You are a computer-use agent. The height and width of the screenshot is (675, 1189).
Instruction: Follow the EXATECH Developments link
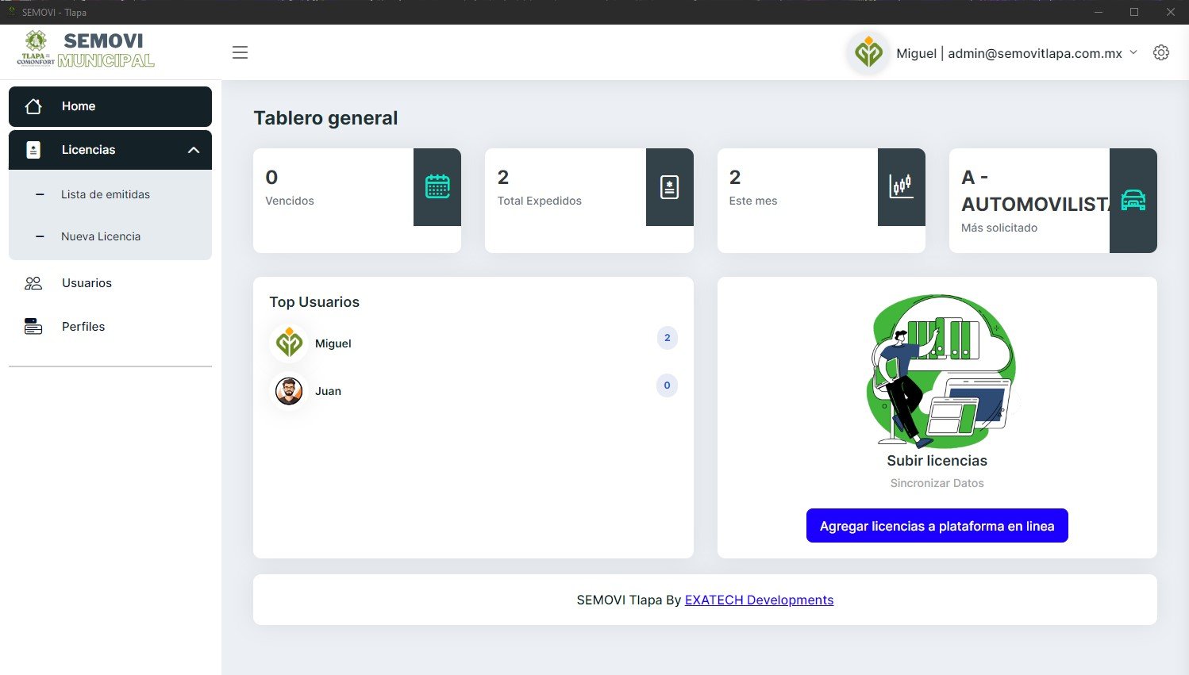tap(759, 600)
